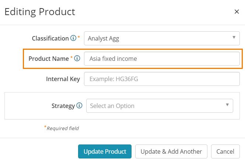This screenshot has width=245, height=164.
Task: Click the Editing Product dialog title
Action: (40, 12)
